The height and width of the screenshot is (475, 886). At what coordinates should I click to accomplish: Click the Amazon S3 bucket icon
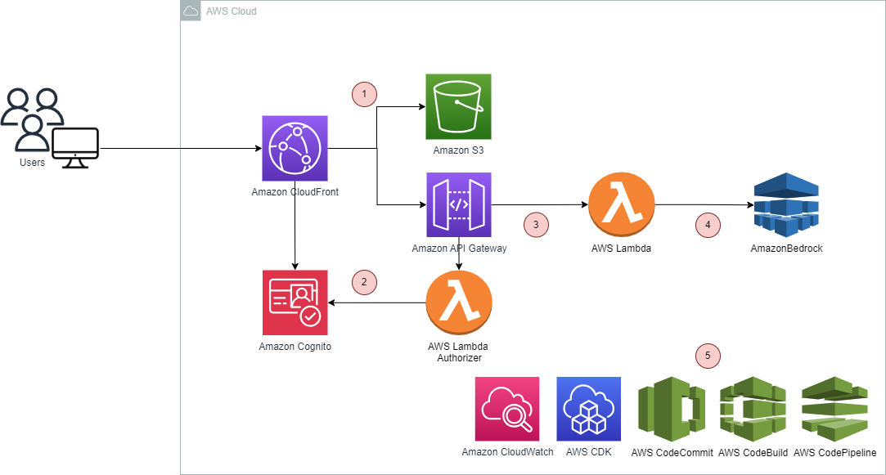click(x=458, y=107)
